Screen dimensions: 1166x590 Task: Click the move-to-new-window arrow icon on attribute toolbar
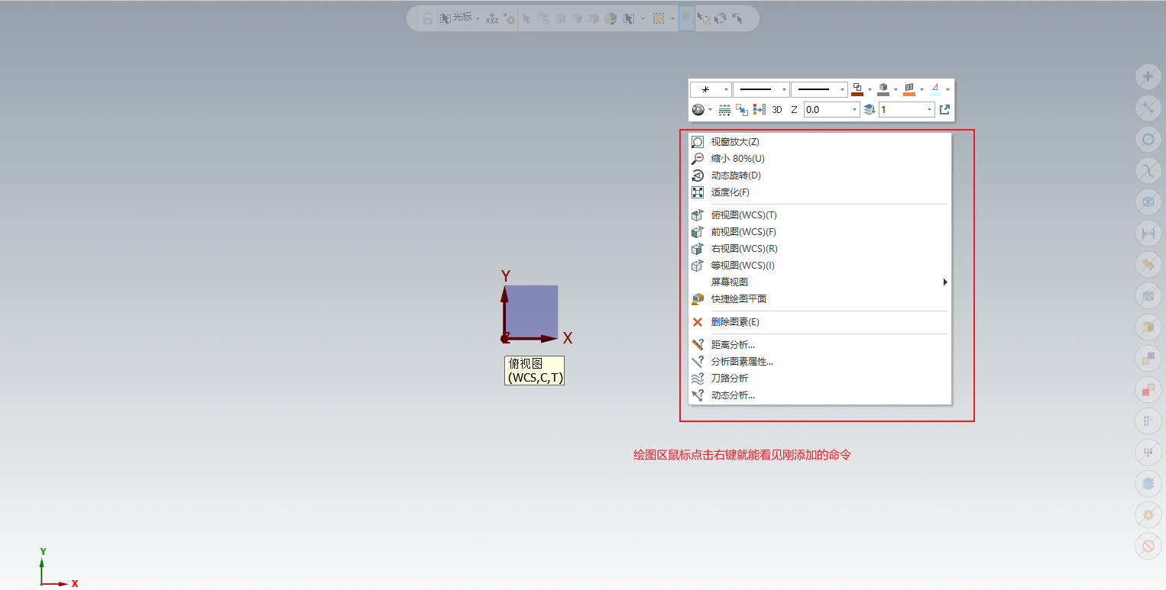[944, 109]
